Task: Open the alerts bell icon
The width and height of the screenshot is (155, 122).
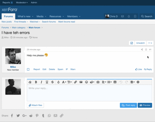Action: (129, 16)
